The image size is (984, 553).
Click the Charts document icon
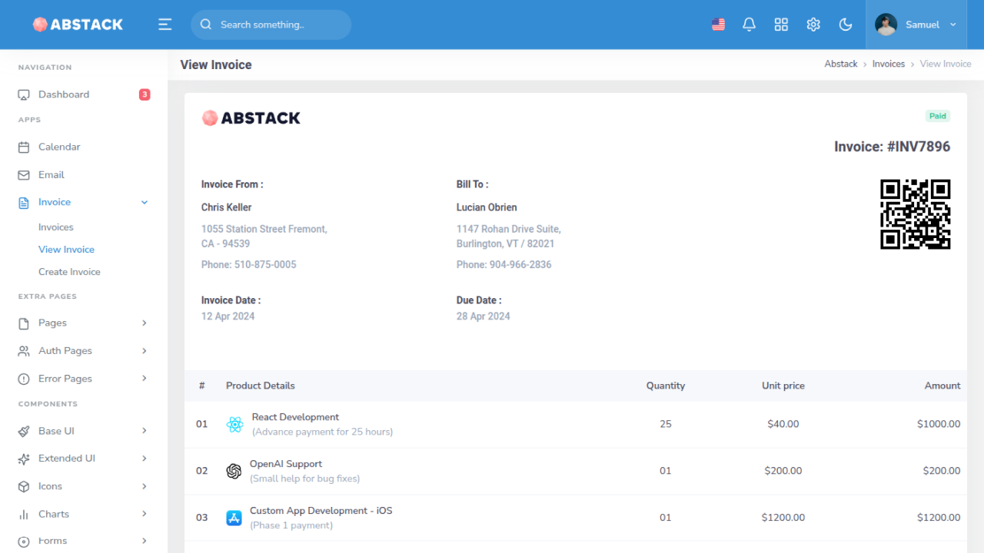click(x=24, y=514)
